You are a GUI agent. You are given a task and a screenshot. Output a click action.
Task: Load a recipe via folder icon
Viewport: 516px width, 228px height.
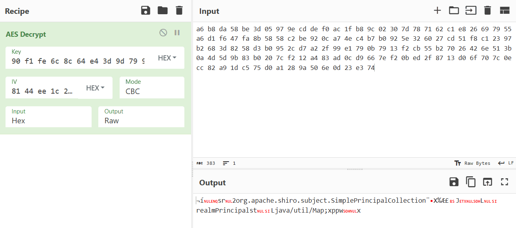[163, 11]
